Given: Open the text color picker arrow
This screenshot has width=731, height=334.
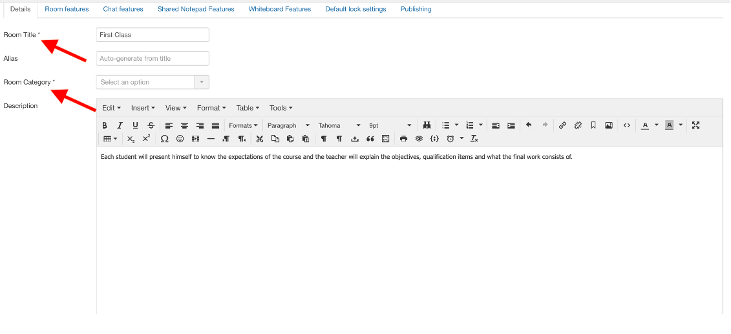Looking at the screenshot, I should coord(657,125).
